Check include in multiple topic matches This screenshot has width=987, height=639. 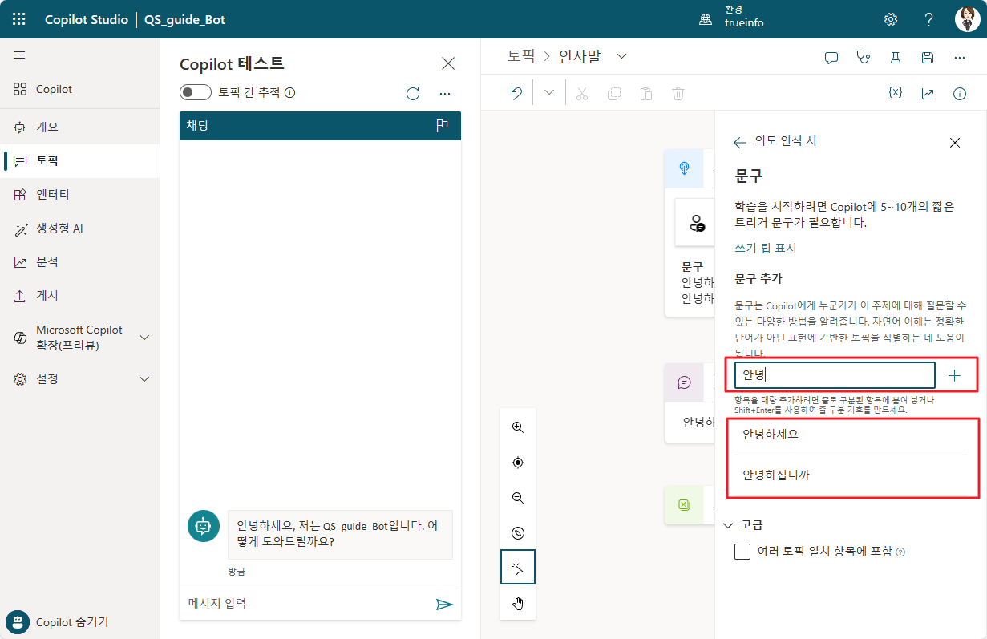coord(742,552)
